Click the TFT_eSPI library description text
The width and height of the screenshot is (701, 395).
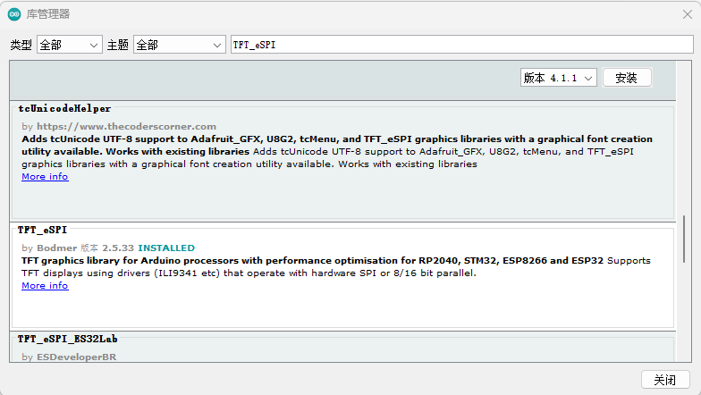click(336, 266)
